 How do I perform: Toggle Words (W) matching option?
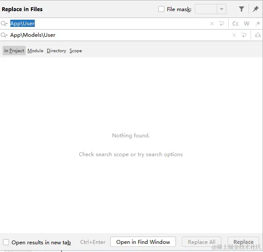[x=247, y=24]
